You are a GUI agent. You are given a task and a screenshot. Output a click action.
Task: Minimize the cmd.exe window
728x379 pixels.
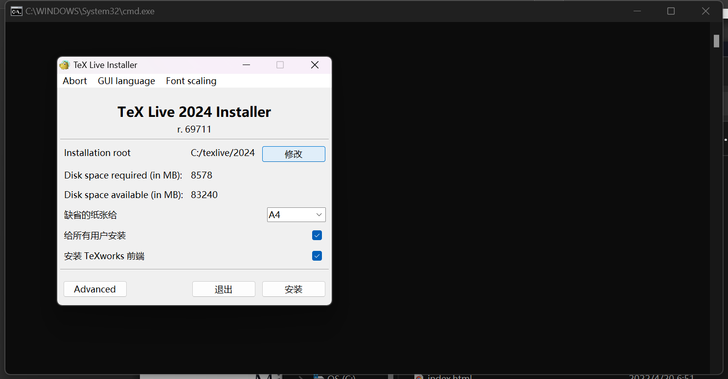tap(637, 11)
